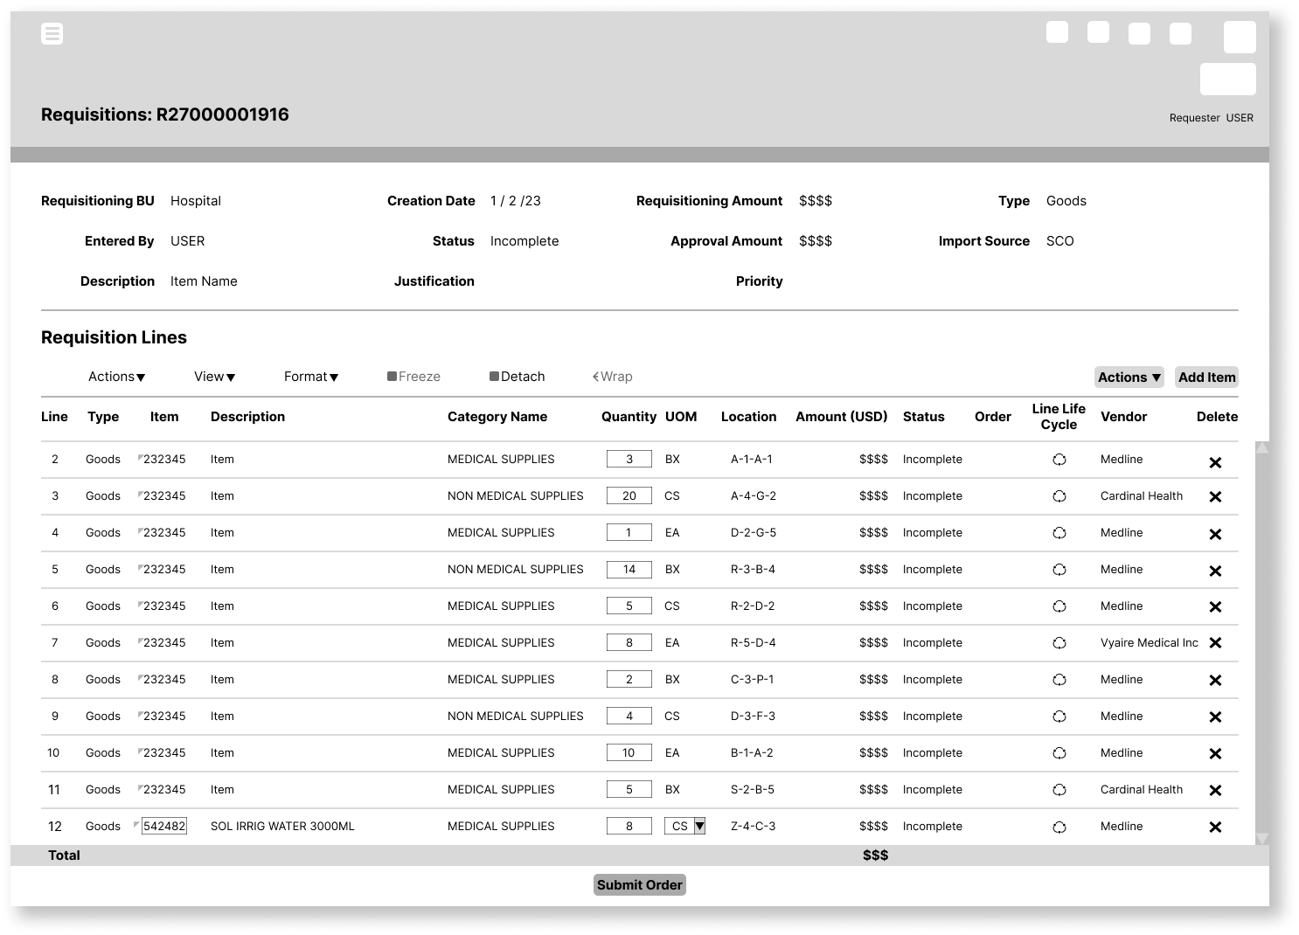Edit quantity field on line 10
Viewport: 1299px width, 935px height.
click(629, 752)
